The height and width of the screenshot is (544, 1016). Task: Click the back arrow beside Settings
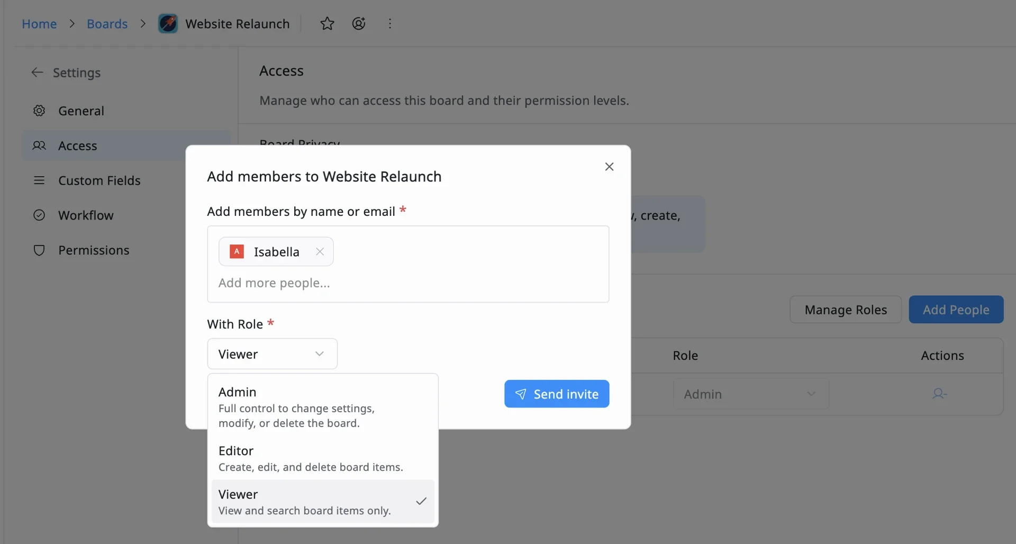point(37,72)
